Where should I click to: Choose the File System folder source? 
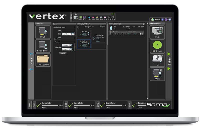43,60
